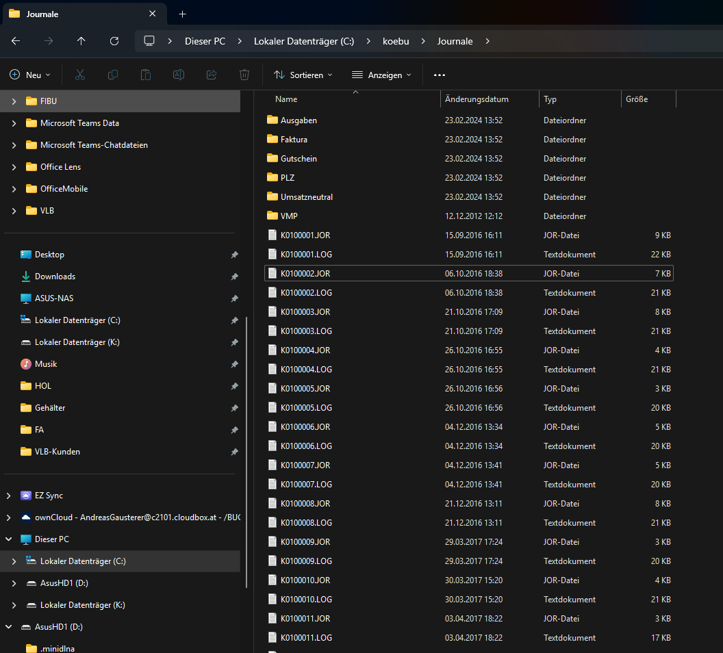Click the Copy icon in toolbar

coord(113,75)
